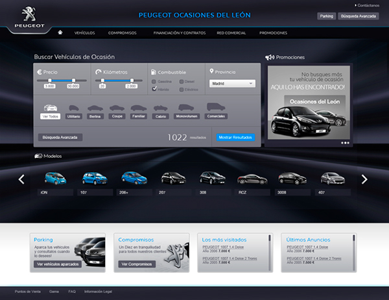Open FAQ footer link
389x300 pixels.
tap(72, 292)
